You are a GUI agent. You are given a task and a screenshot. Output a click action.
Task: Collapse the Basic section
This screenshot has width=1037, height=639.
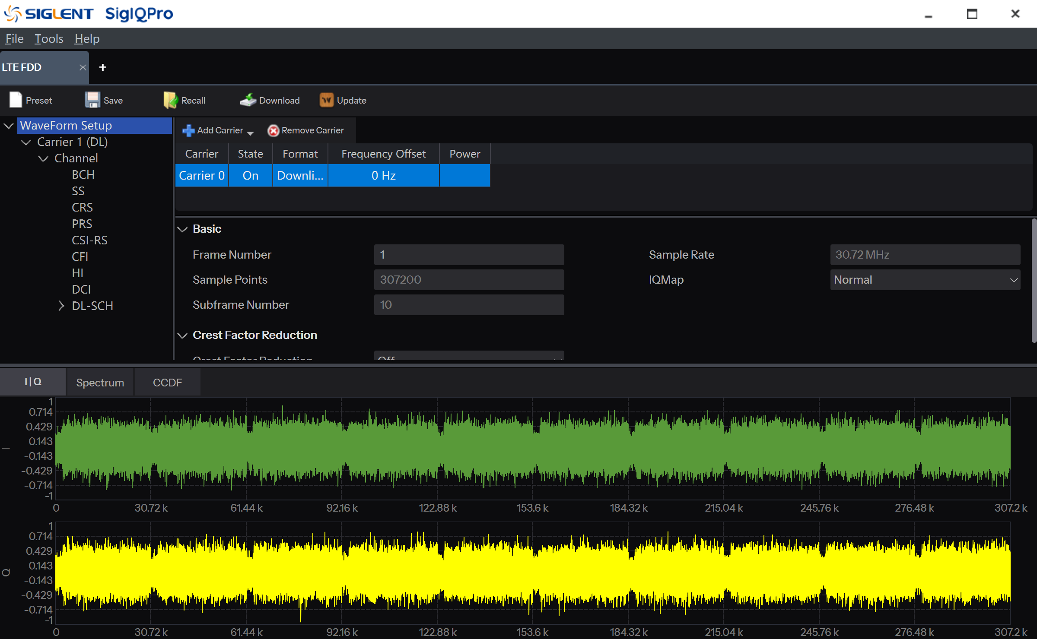coord(183,229)
